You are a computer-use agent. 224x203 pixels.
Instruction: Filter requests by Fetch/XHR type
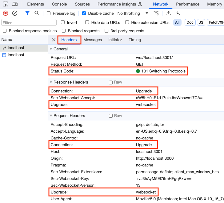click(x=216, y=22)
